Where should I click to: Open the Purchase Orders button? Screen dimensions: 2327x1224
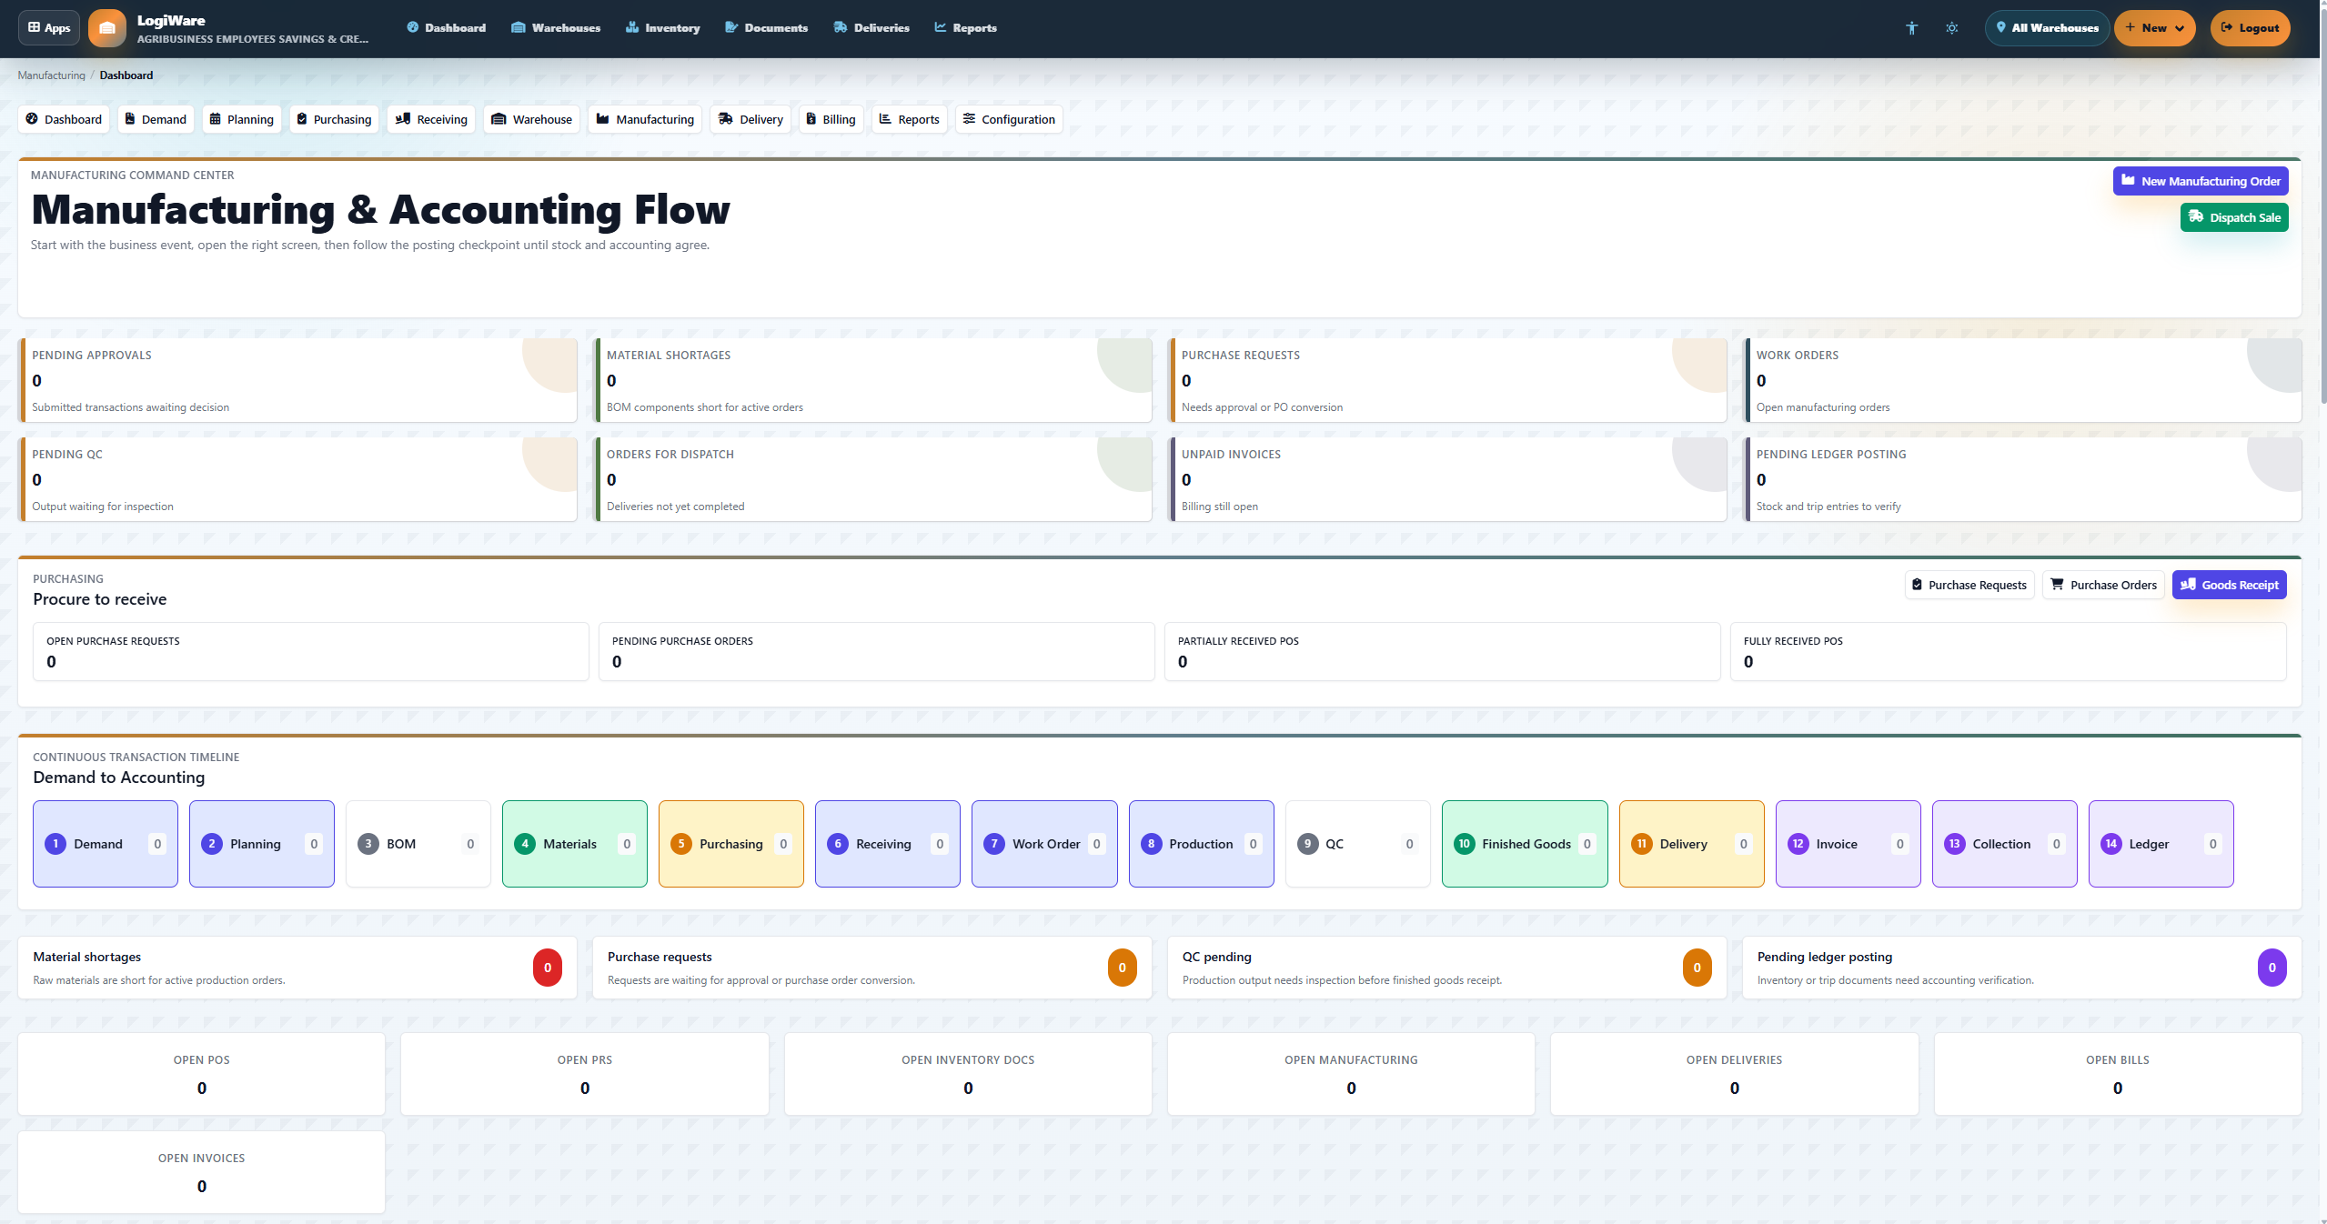point(2103,585)
